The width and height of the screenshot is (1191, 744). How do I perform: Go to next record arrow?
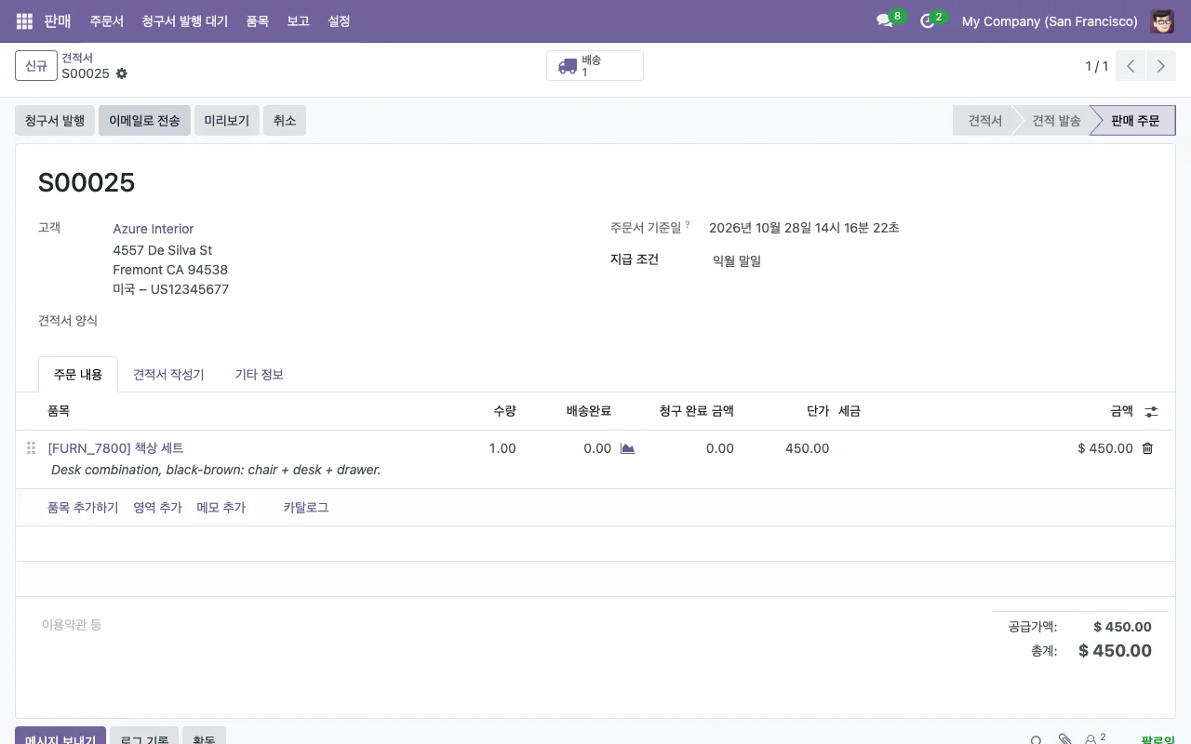tap(1160, 66)
